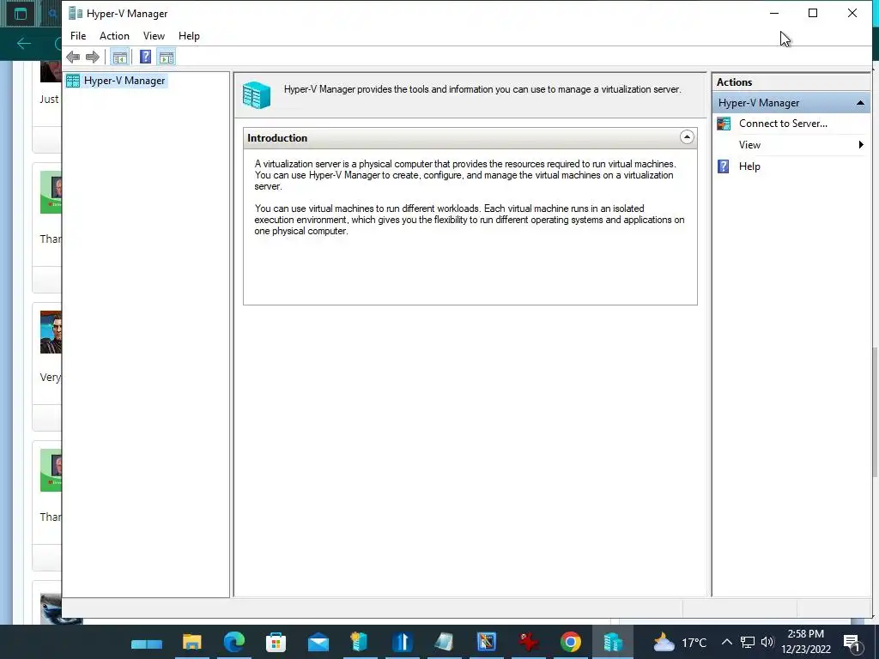
Task: Click the large server icon in the header
Action: coord(257,94)
